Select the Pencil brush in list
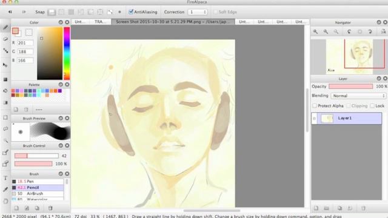 click(x=38, y=188)
